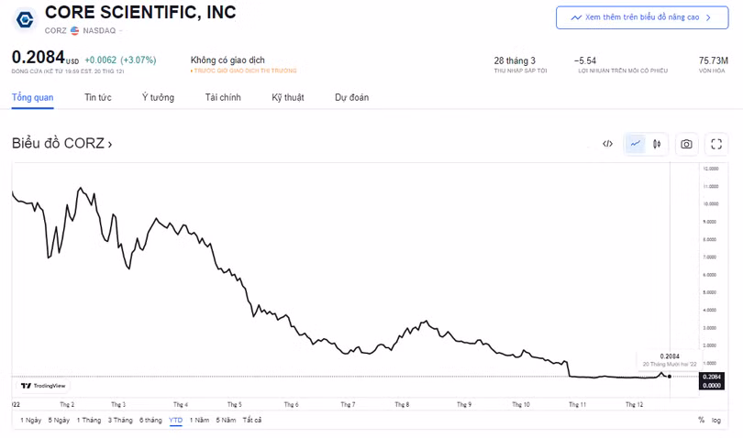
Task: Select the YTD time range
Action: (175, 420)
